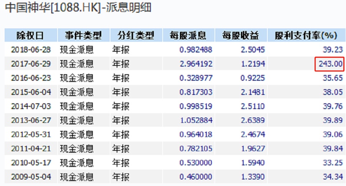Select date cell 2011-04-21
The height and width of the screenshot is (186, 346).
(31, 148)
